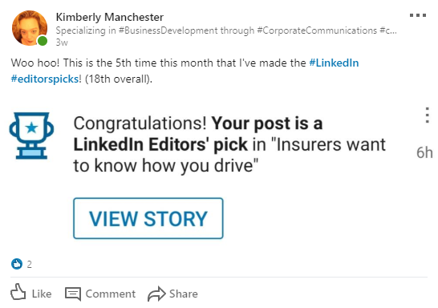Click the thumbs-up Like icon
The width and height of the screenshot is (438, 308).
[18, 293]
